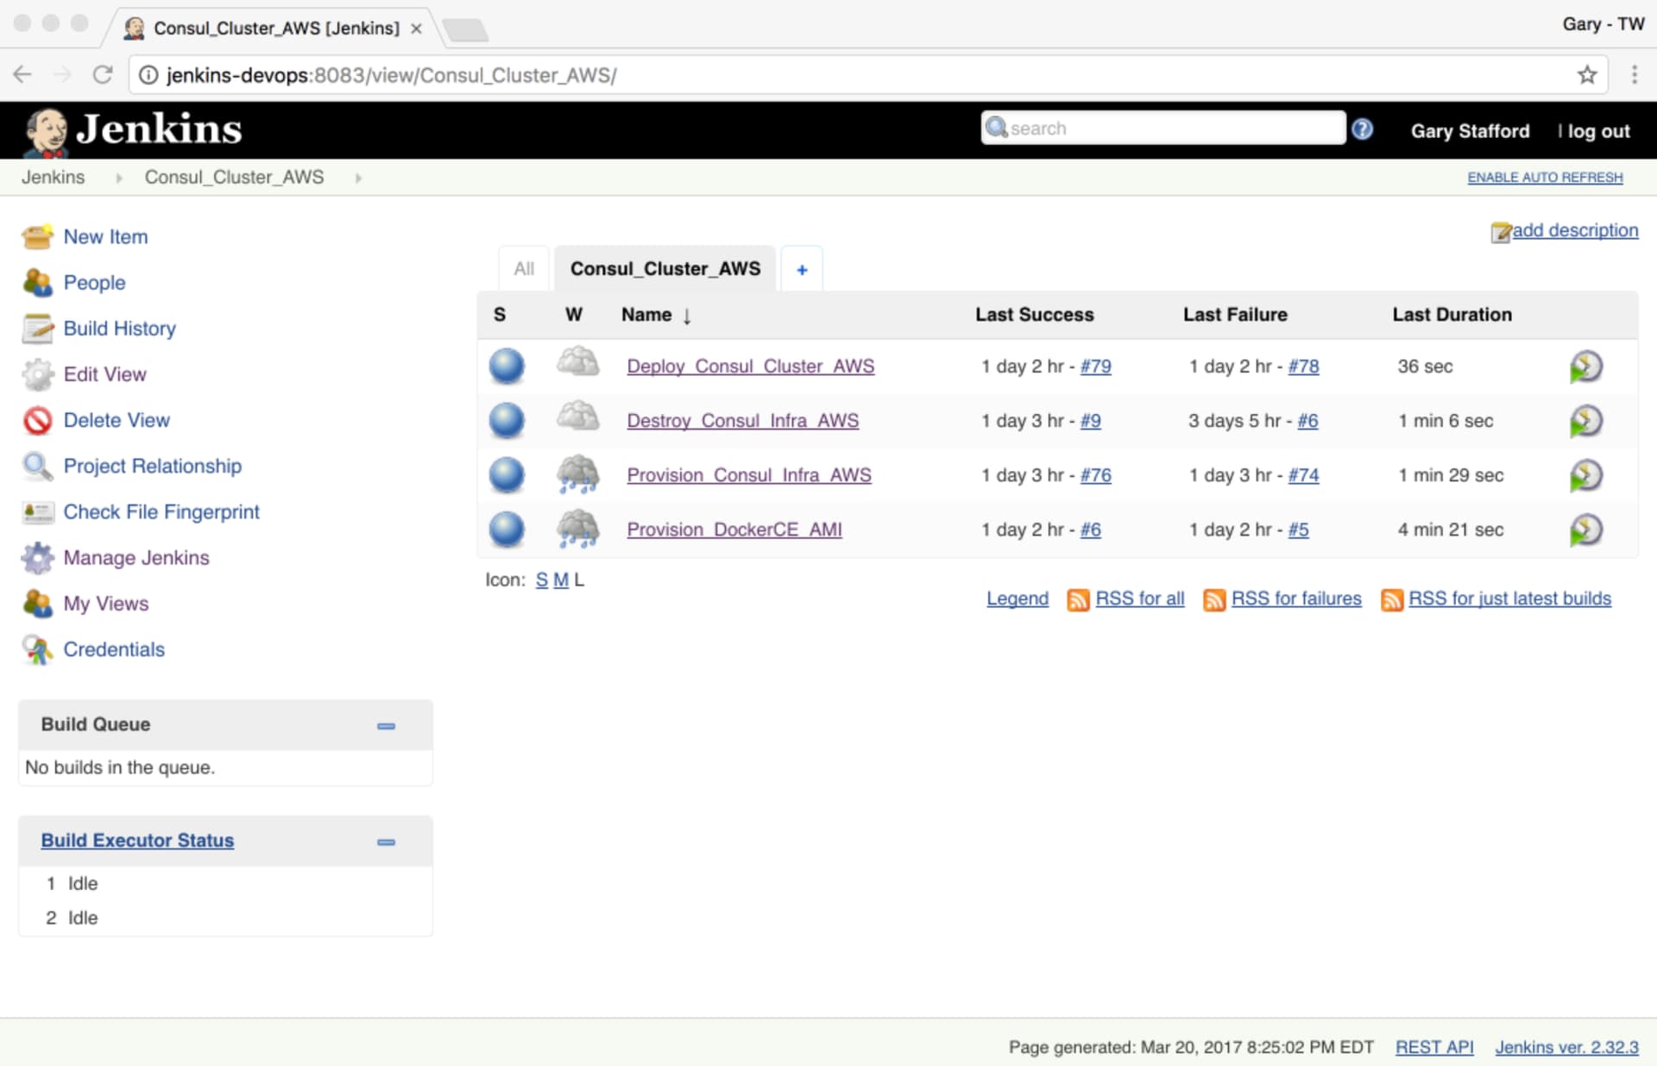This screenshot has width=1657, height=1066.
Task: Collapse the Build Executor Status panel
Action: [386, 842]
